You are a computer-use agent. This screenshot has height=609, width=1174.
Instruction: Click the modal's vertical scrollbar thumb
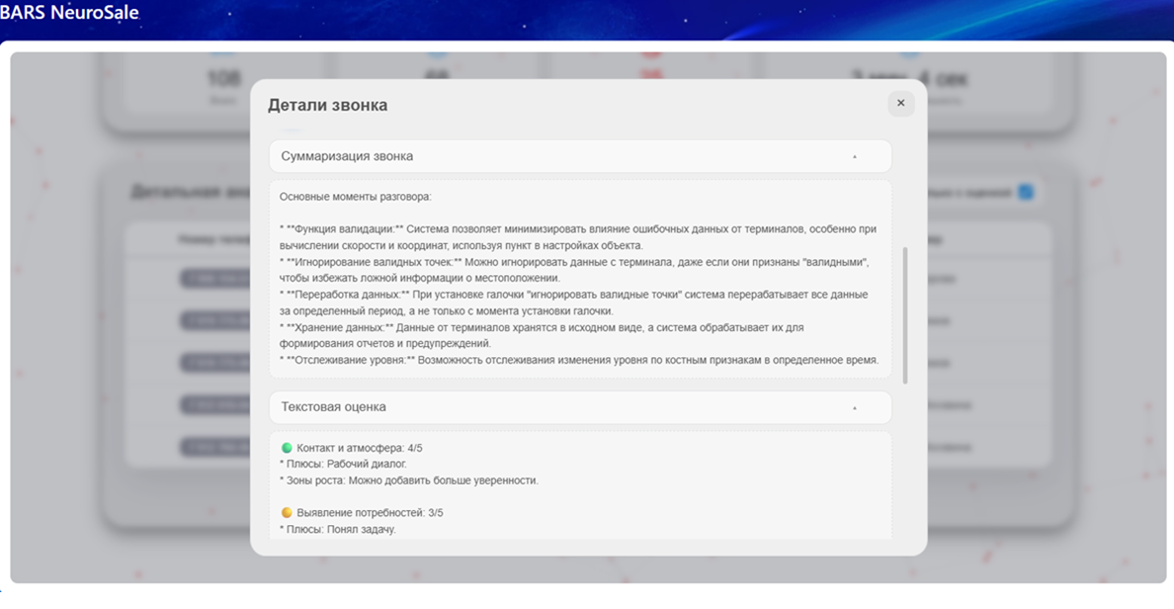tap(904, 315)
